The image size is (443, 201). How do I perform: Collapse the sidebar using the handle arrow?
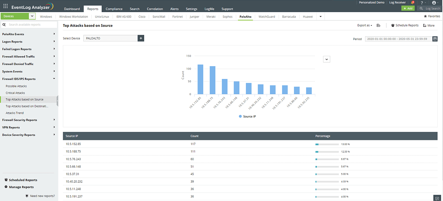(57, 100)
